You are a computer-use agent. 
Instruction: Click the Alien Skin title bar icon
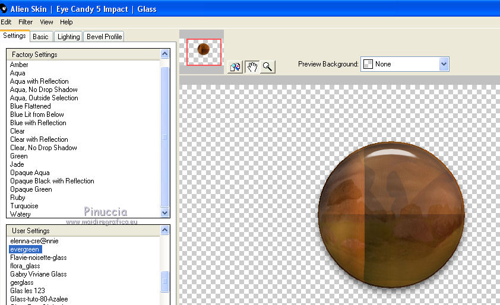4,9
